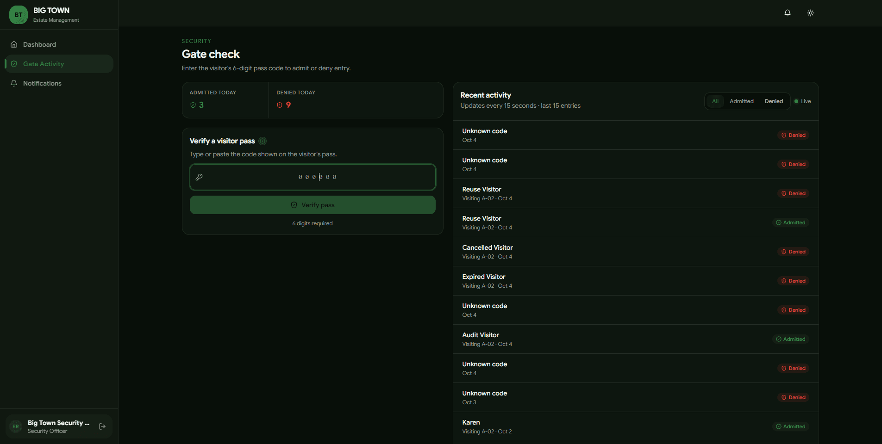Select the Expired Visitor entry
882x444 pixels.
636,281
